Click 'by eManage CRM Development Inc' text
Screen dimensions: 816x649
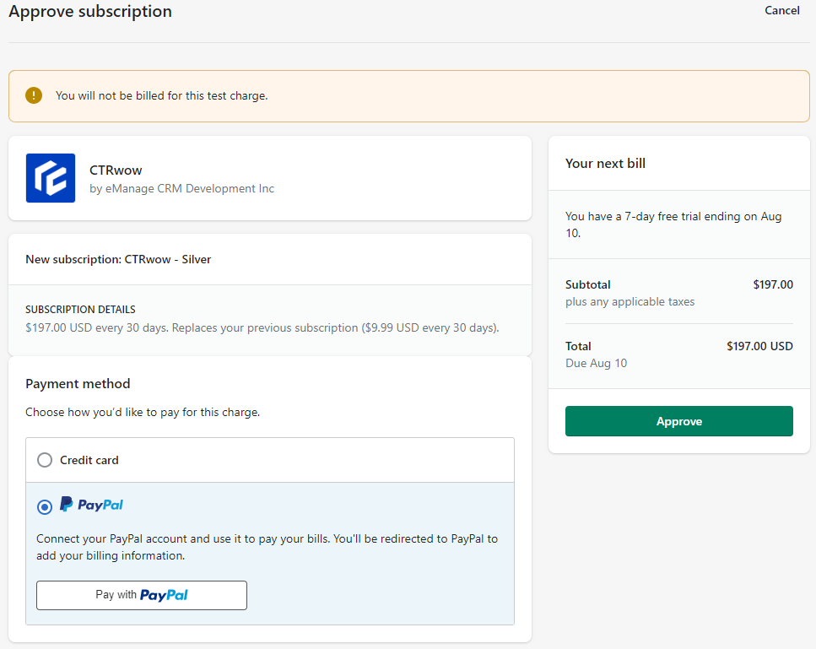(x=181, y=188)
